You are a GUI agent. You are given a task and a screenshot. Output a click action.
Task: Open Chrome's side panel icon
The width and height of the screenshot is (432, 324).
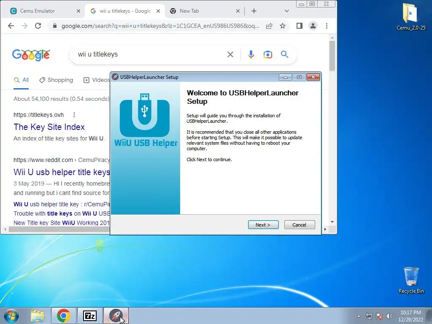pos(300,26)
